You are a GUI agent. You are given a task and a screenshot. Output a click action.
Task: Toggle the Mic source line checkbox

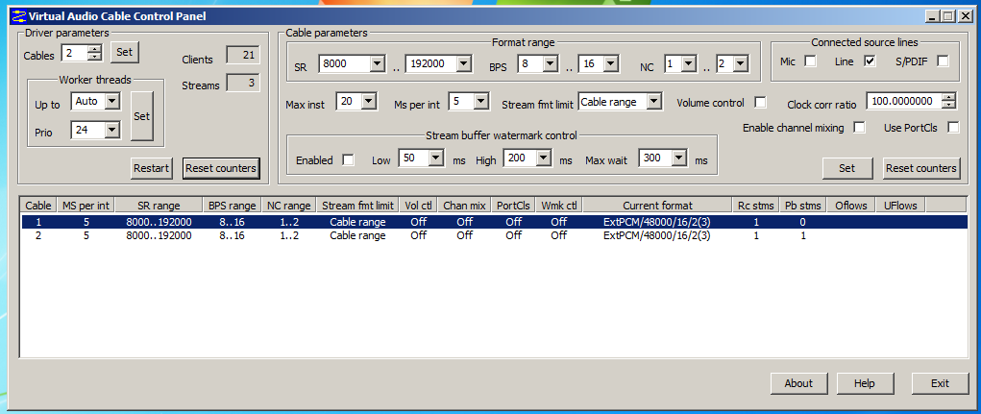(x=810, y=61)
